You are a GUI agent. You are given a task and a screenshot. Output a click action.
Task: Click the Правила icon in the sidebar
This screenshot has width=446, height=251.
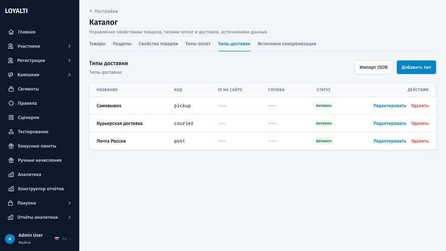pyautogui.click(x=11, y=103)
